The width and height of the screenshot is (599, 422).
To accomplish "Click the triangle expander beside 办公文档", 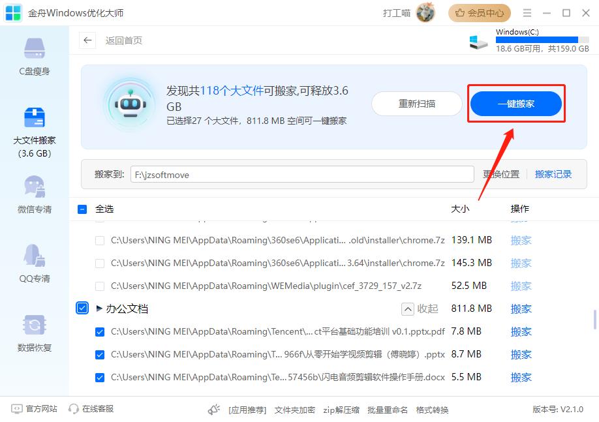I will (x=99, y=308).
